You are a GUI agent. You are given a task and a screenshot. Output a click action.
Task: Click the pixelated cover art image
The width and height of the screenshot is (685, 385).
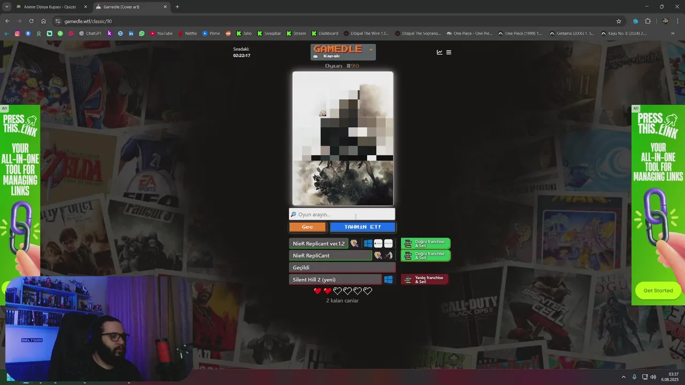[x=342, y=138]
